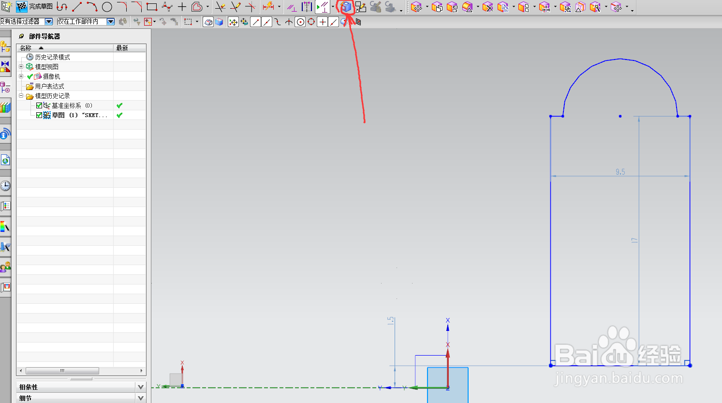Collapse the 模型历史记录 tree node
Image resolution: width=722 pixels, height=403 pixels.
coord(21,96)
